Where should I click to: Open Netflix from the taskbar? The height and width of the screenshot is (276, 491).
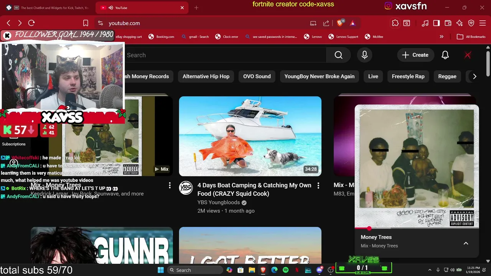pos(297,270)
